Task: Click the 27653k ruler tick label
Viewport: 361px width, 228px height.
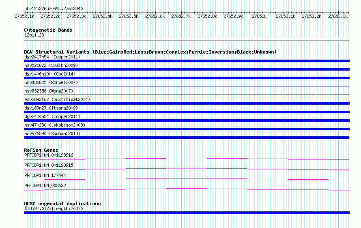Action: point(259,16)
